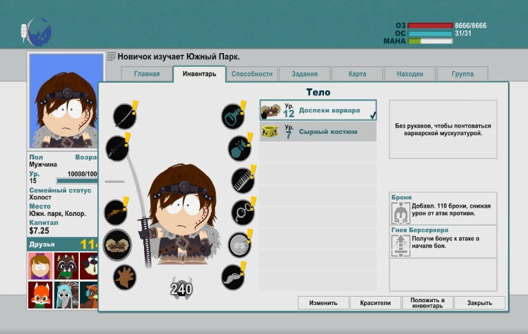528x334 pixels.
Task: Open the raccoon friend portrait
Action: 66,266
